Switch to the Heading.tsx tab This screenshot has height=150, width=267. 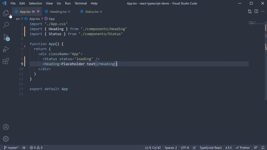[x=58, y=12]
